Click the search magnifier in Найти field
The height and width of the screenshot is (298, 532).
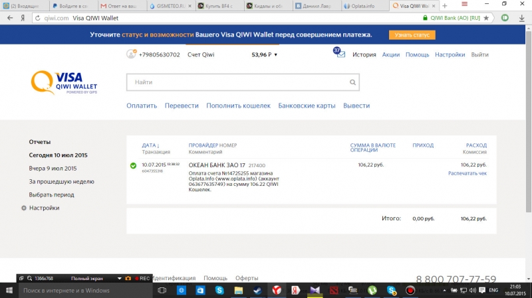click(x=352, y=82)
